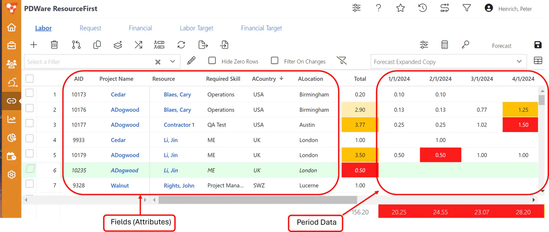Screen dimensions: 549x232
Task: Open the Rights, John resource link
Action: tap(179, 185)
